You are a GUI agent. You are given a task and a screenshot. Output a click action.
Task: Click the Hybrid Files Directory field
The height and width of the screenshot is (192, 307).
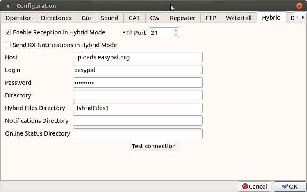point(138,108)
